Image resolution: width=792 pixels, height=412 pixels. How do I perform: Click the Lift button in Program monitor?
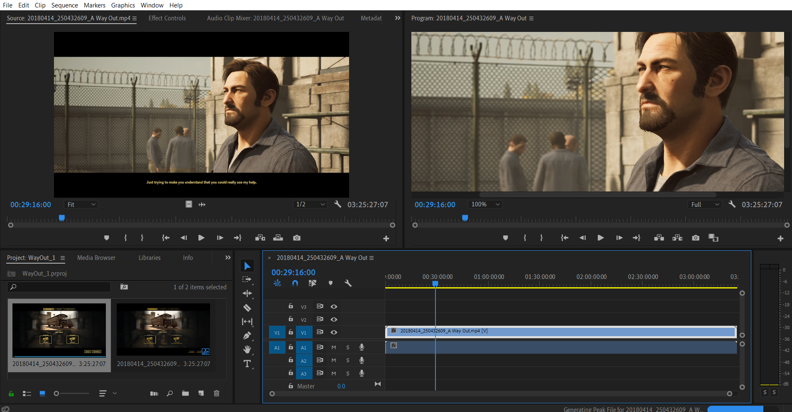659,238
